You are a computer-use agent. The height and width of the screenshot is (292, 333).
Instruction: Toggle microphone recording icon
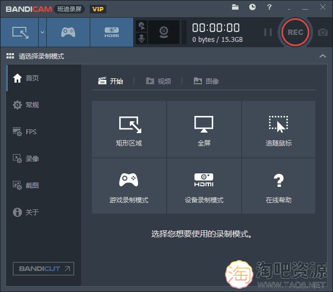coord(141,39)
